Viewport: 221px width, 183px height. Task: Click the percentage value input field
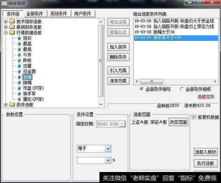pyautogui.click(x=91, y=160)
